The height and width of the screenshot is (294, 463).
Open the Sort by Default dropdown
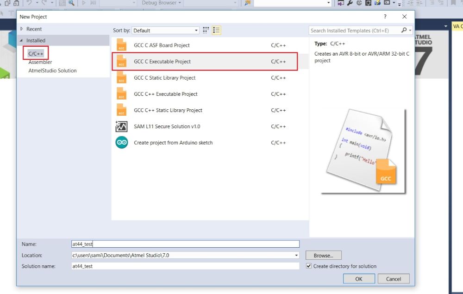[165, 31]
